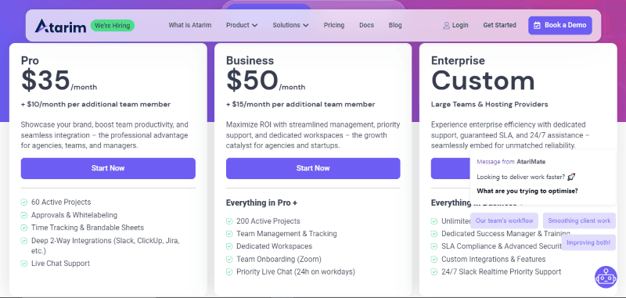Click the calendar icon in Book a Demo
Screen dimensions: 626x298
[538, 25]
